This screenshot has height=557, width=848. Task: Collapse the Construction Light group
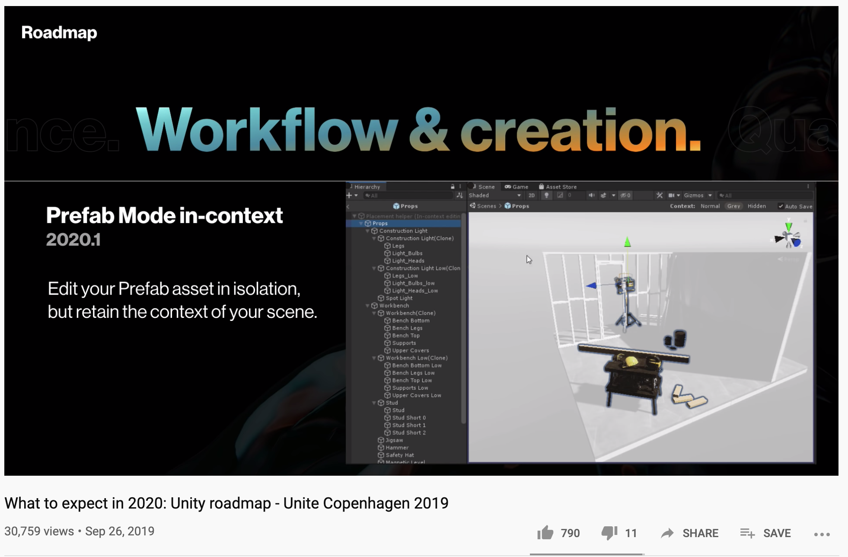coord(368,231)
